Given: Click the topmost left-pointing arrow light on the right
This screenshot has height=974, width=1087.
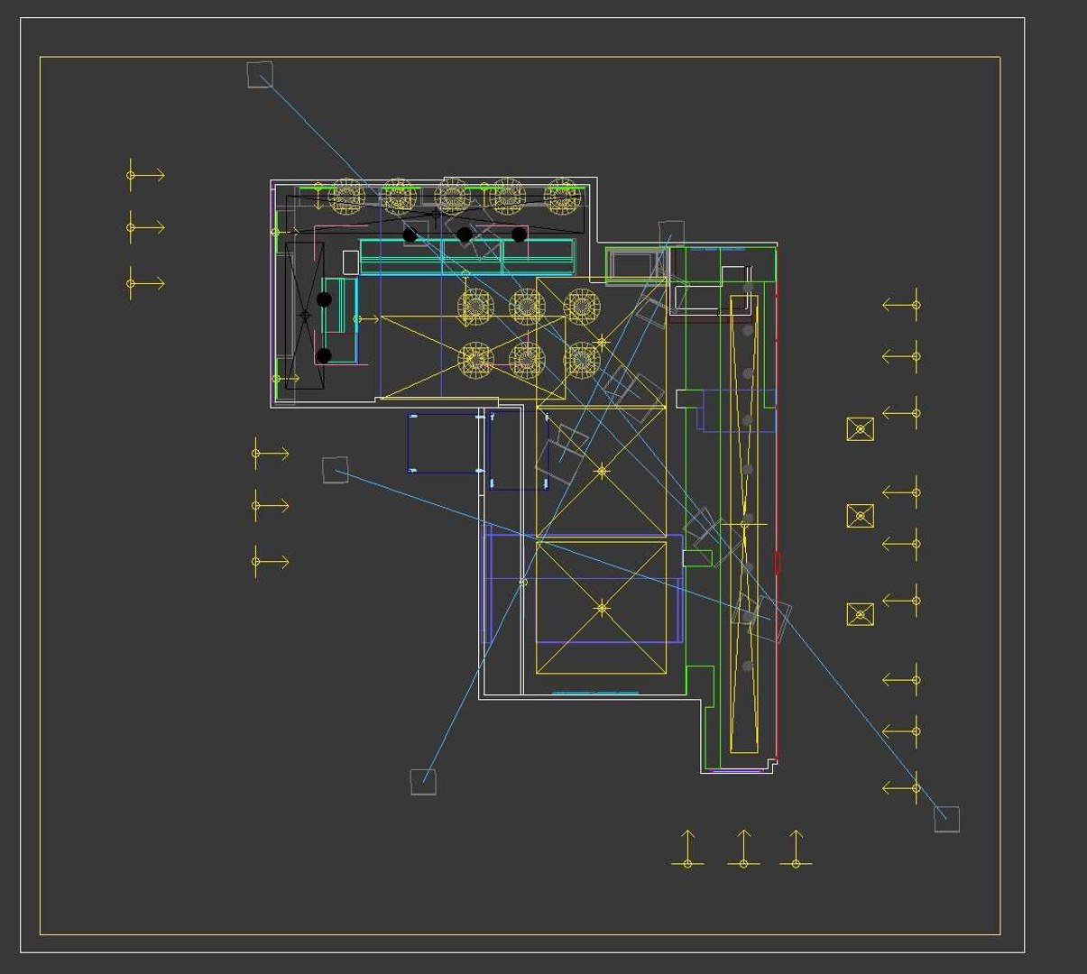Looking at the screenshot, I should click(x=901, y=306).
